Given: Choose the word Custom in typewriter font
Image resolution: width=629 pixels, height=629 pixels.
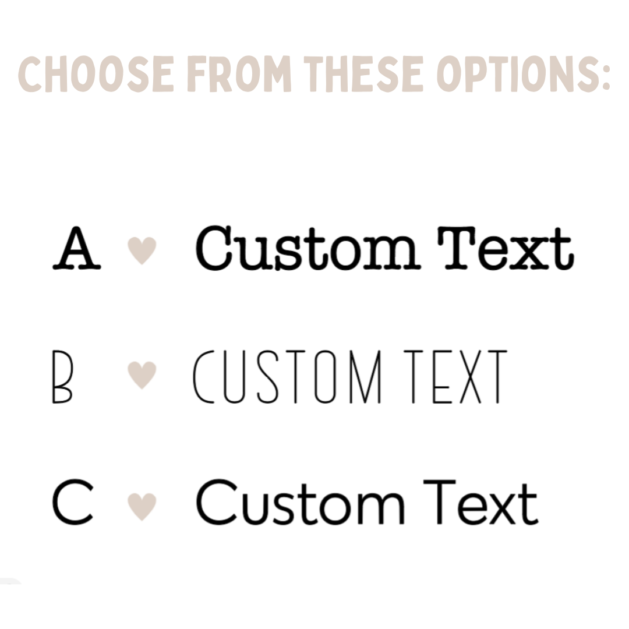Looking at the screenshot, I should pos(308,248).
